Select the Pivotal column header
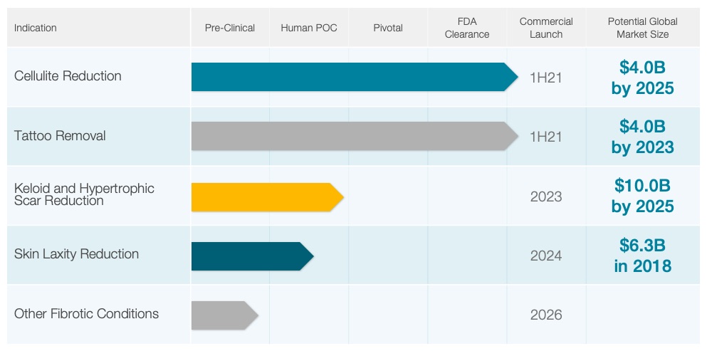This screenshot has width=707, height=351. tap(388, 28)
